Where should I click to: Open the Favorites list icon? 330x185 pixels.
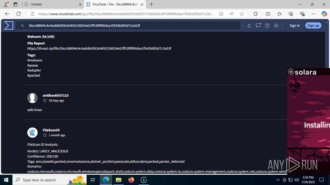pyautogui.click(x=279, y=14)
